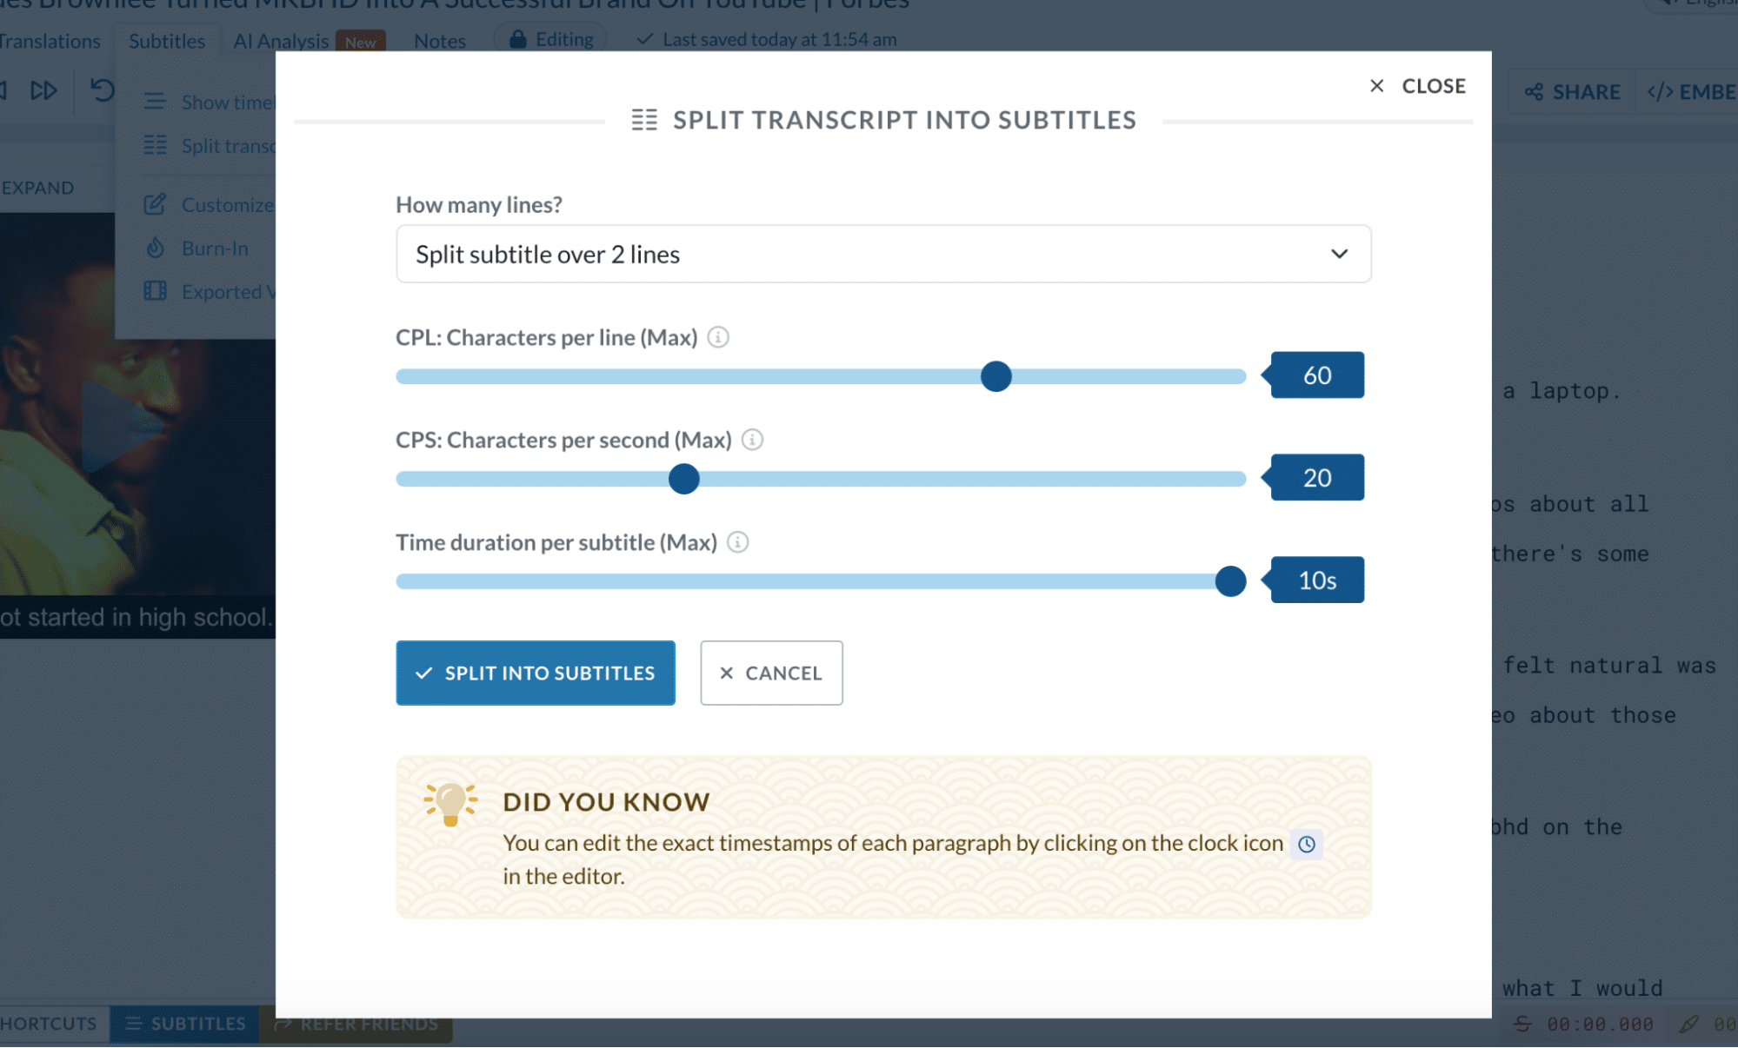Open the Notes tab
Image resolution: width=1738 pixels, height=1048 pixels.
[x=440, y=41]
